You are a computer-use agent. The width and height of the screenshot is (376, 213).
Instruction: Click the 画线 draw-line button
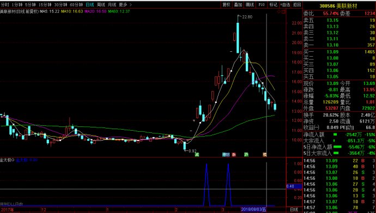[x=250, y=4]
